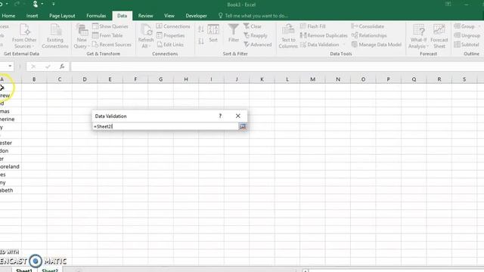Select column S header
The width and height of the screenshot is (484, 272).
pyautogui.click(x=464, y=79)
